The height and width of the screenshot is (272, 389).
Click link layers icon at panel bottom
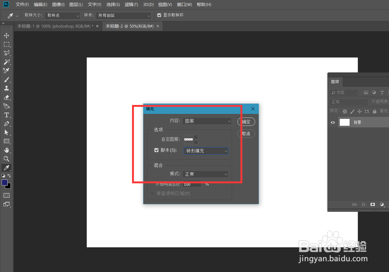354,204
